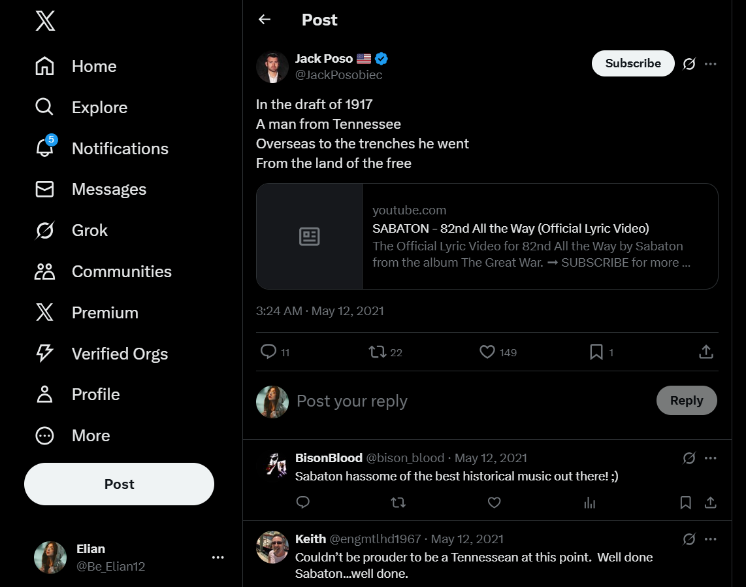Open more options on Jack Poso's post
Viewport: 746px width, 587px height.
coord(711,63)
